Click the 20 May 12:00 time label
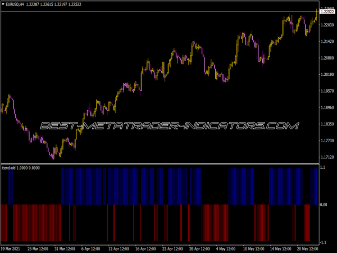The height and width of the screenshot is (253, 337). pyautogui.click(x=307, y=248)
